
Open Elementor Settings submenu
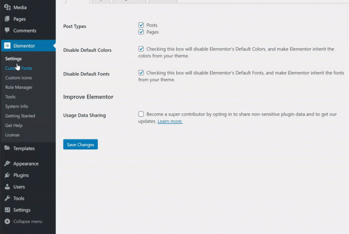13,59
